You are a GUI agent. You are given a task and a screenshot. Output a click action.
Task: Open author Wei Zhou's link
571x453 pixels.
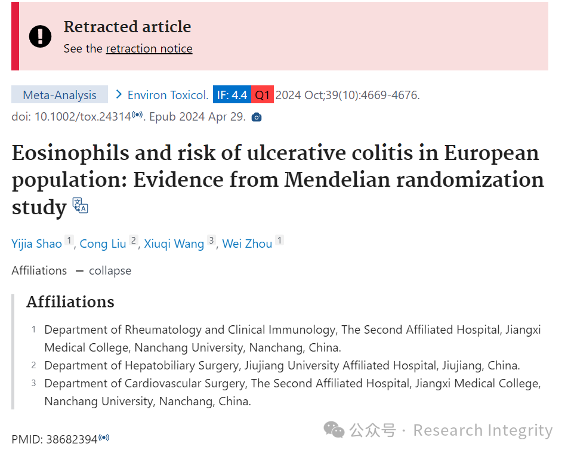pos(247,244)
